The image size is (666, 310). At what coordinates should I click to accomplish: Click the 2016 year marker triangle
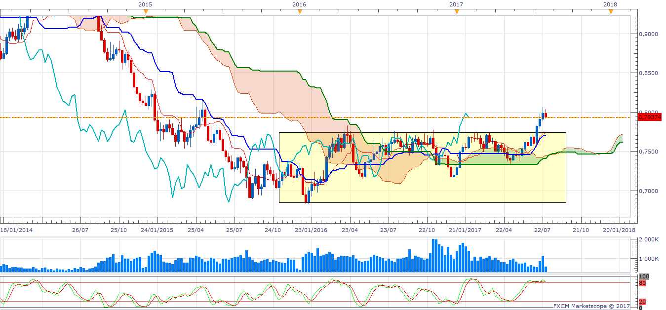coord(300,12)
